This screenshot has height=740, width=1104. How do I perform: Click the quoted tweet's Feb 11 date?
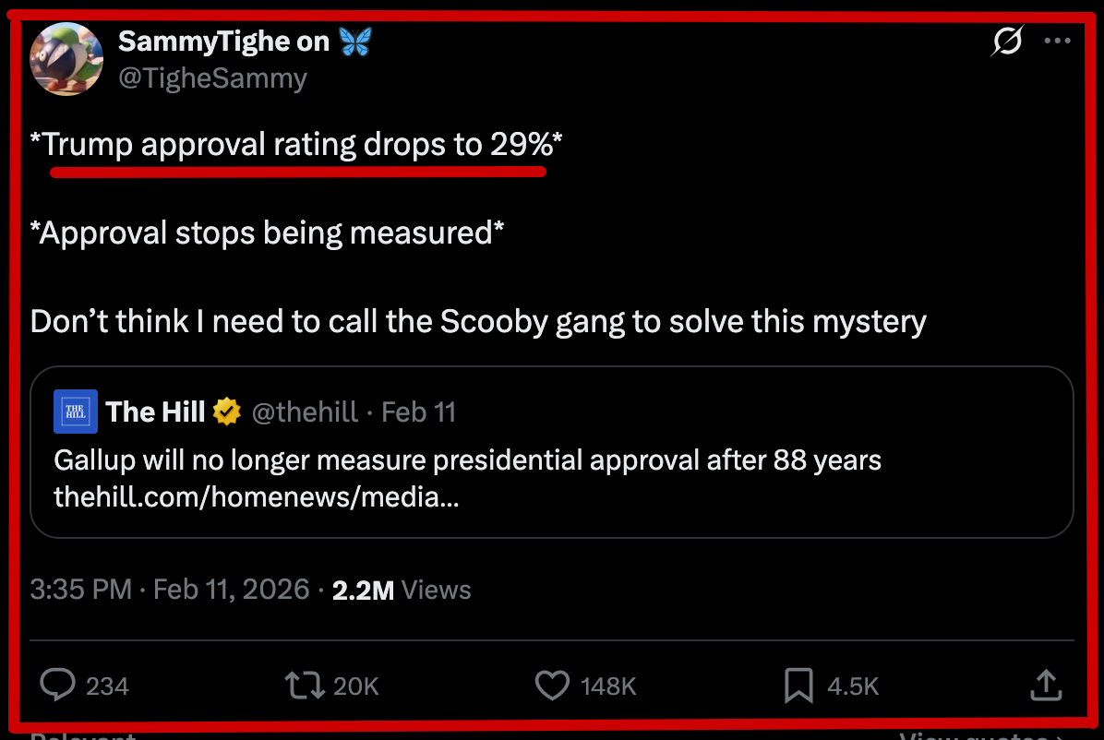pyautogui.click(x=419, y=412)
